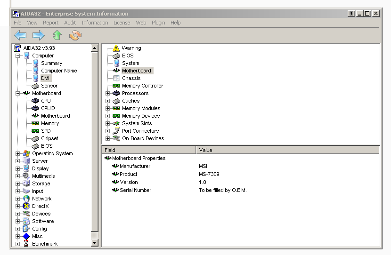Open the Chassis entry in DMI list

point(131,78)
